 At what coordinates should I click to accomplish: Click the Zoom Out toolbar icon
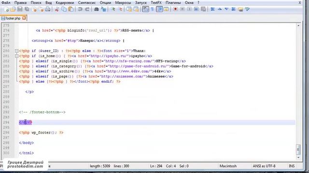tap(120, 9)
